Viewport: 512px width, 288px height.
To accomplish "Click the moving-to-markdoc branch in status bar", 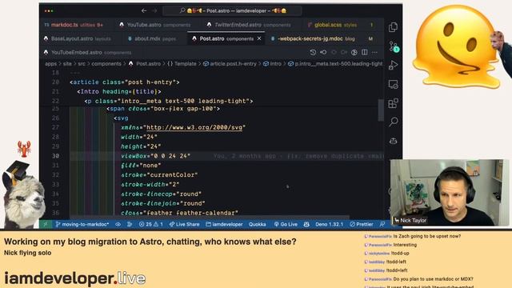I will pos(82,224).
